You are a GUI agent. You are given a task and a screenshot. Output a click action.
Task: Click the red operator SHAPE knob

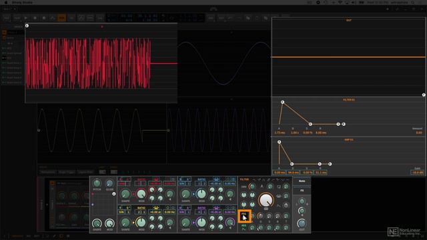coord(125,194)
